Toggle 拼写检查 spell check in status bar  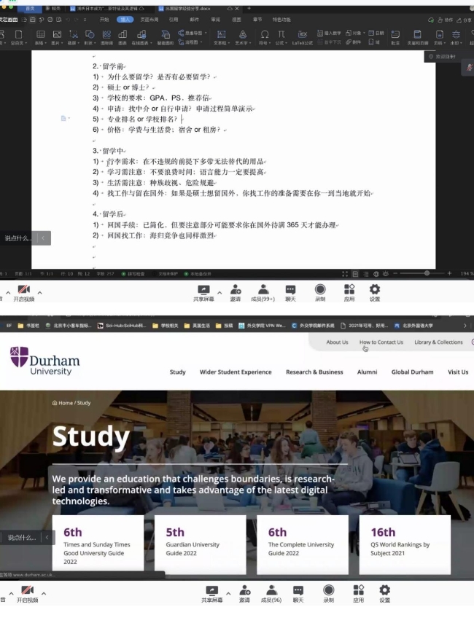[134, 273]
